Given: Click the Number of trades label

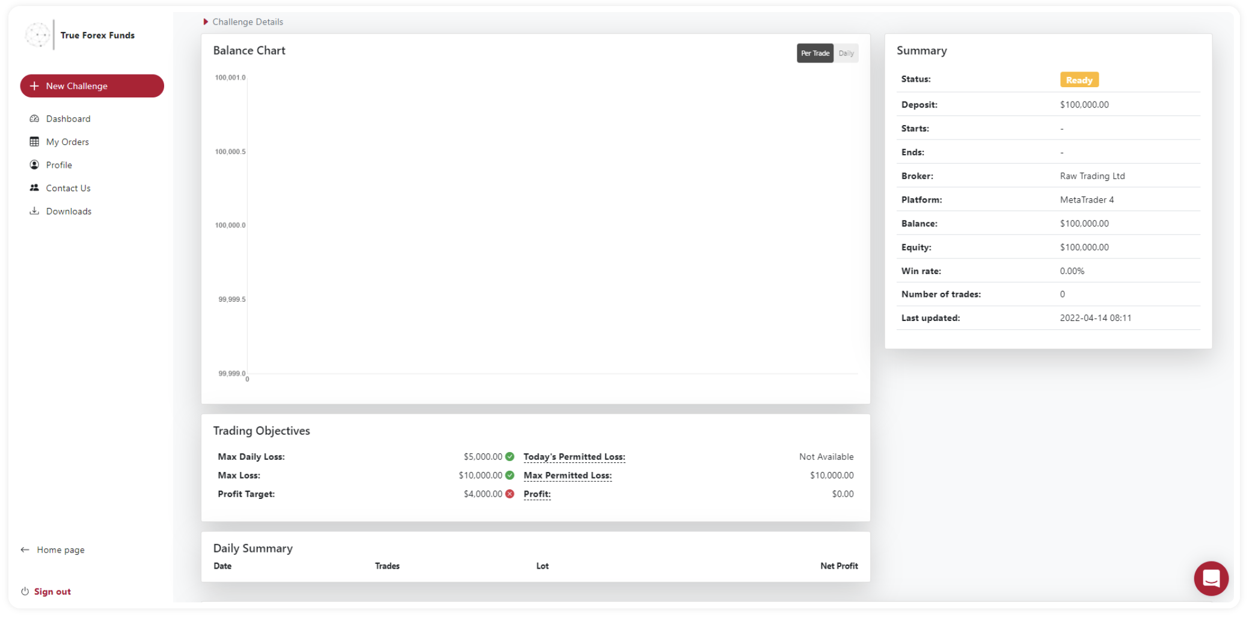Looking at the screenshot, I should (941, 295).
